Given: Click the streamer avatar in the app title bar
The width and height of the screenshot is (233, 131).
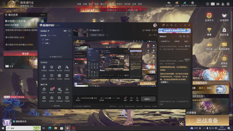Looking at the screenshot, I should pos(155,25).
